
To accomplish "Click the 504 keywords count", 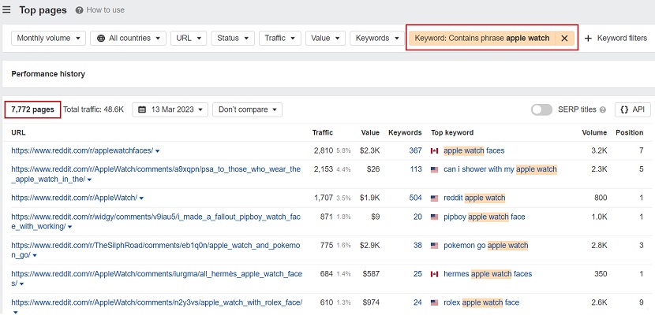I will [x=416, y=198].
